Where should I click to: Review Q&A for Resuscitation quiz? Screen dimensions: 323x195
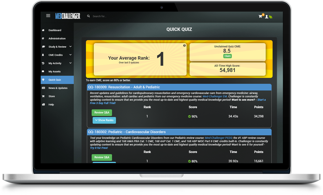[x=102, y=112]
